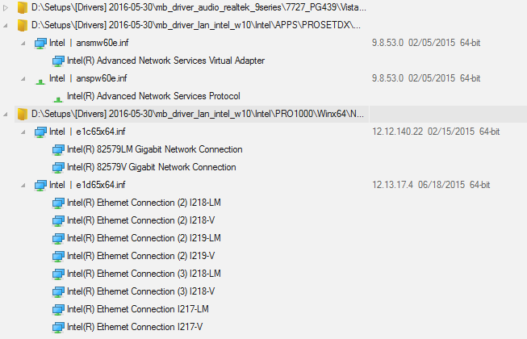Expand the mb_driver_audio_realtek_9series folder node
527x339 pixels.
[x=6, y=8]
